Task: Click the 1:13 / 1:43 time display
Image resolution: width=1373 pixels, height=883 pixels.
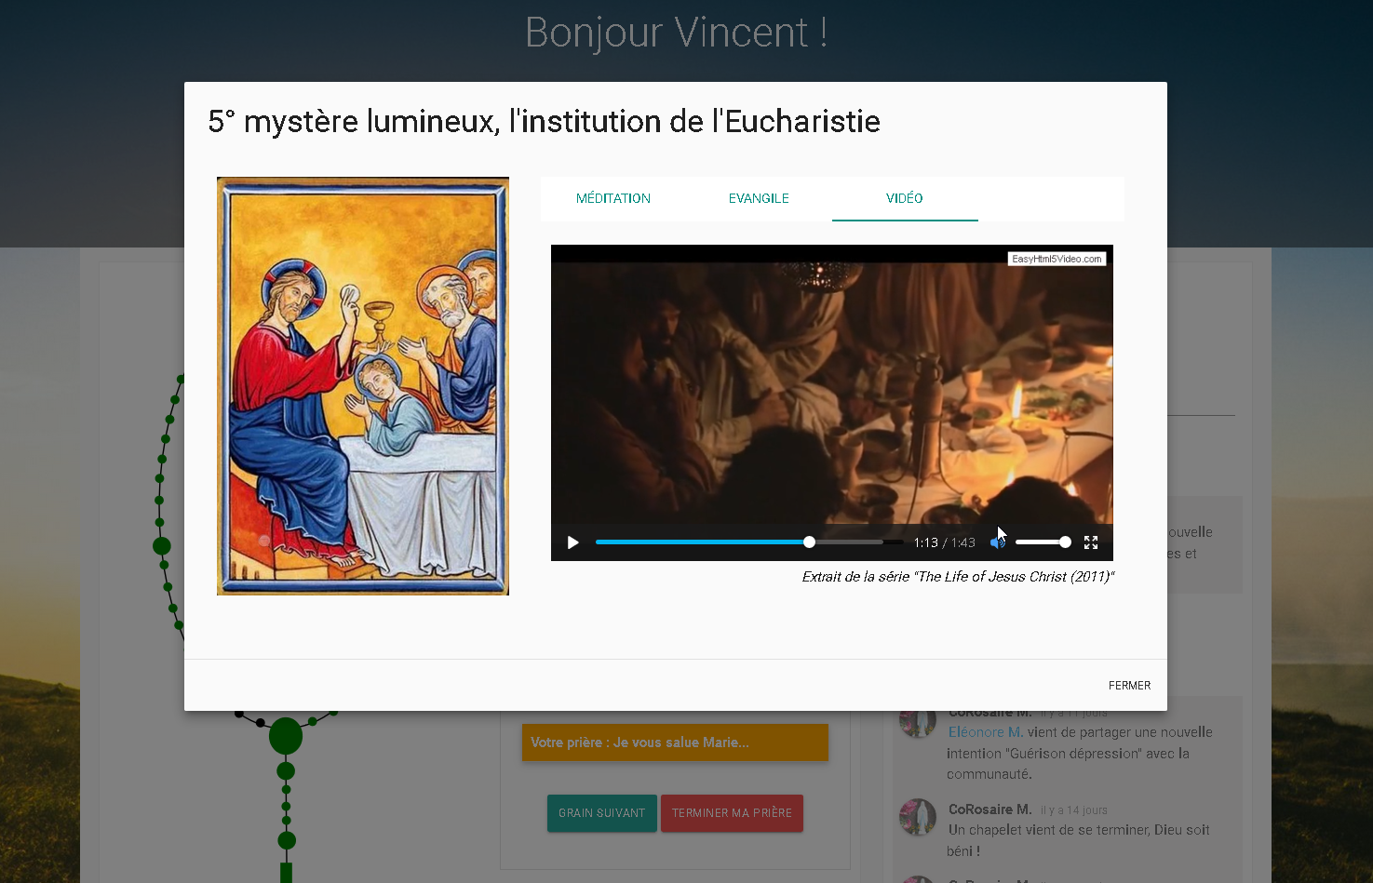Action: [944, 542]
